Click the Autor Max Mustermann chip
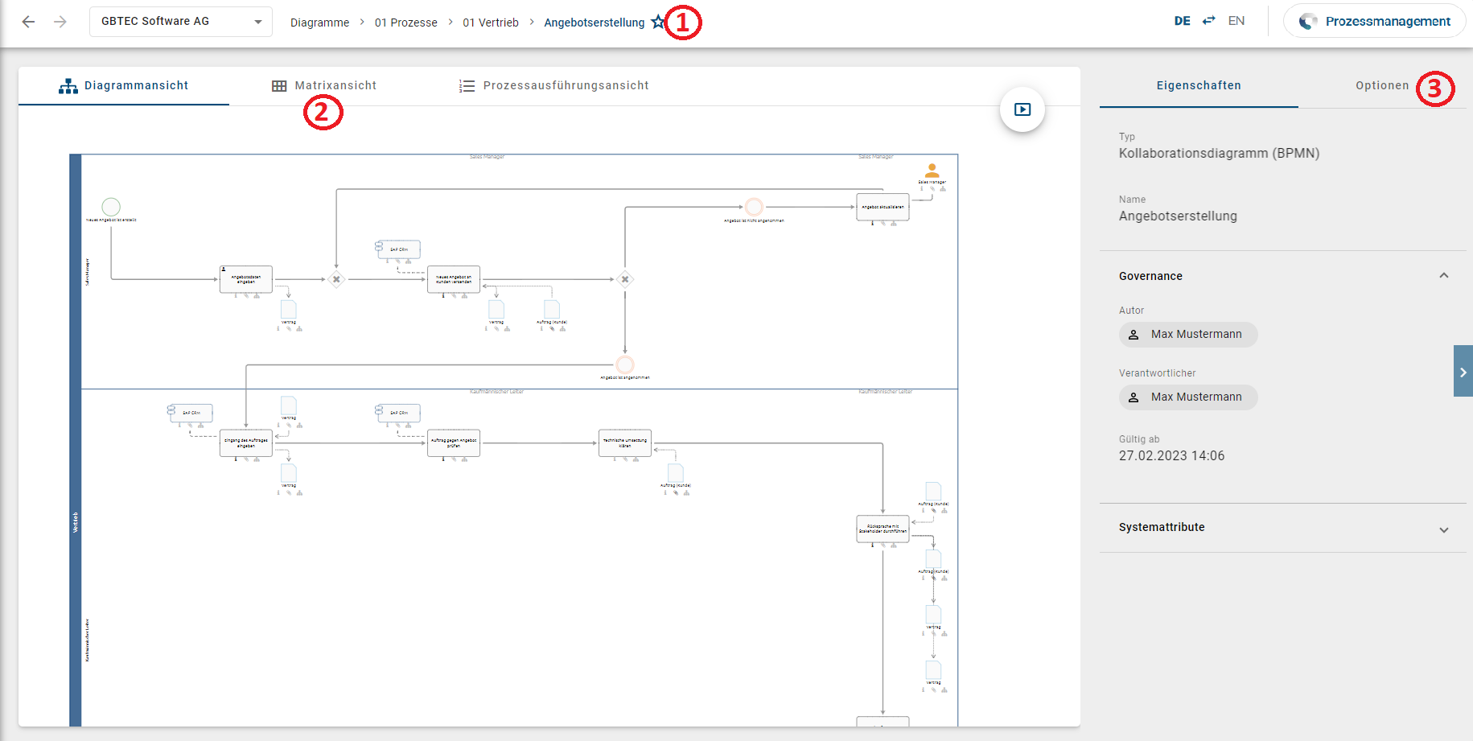Viewport: 1473px width, 741px height. tap(1187, 335)
